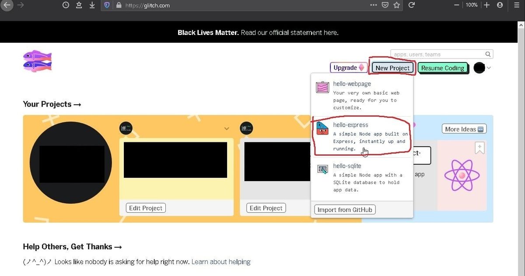Viewport: 525px width, 276px height.
Task: Open the history clock icon in toolbar
Action: click(66, 5)
